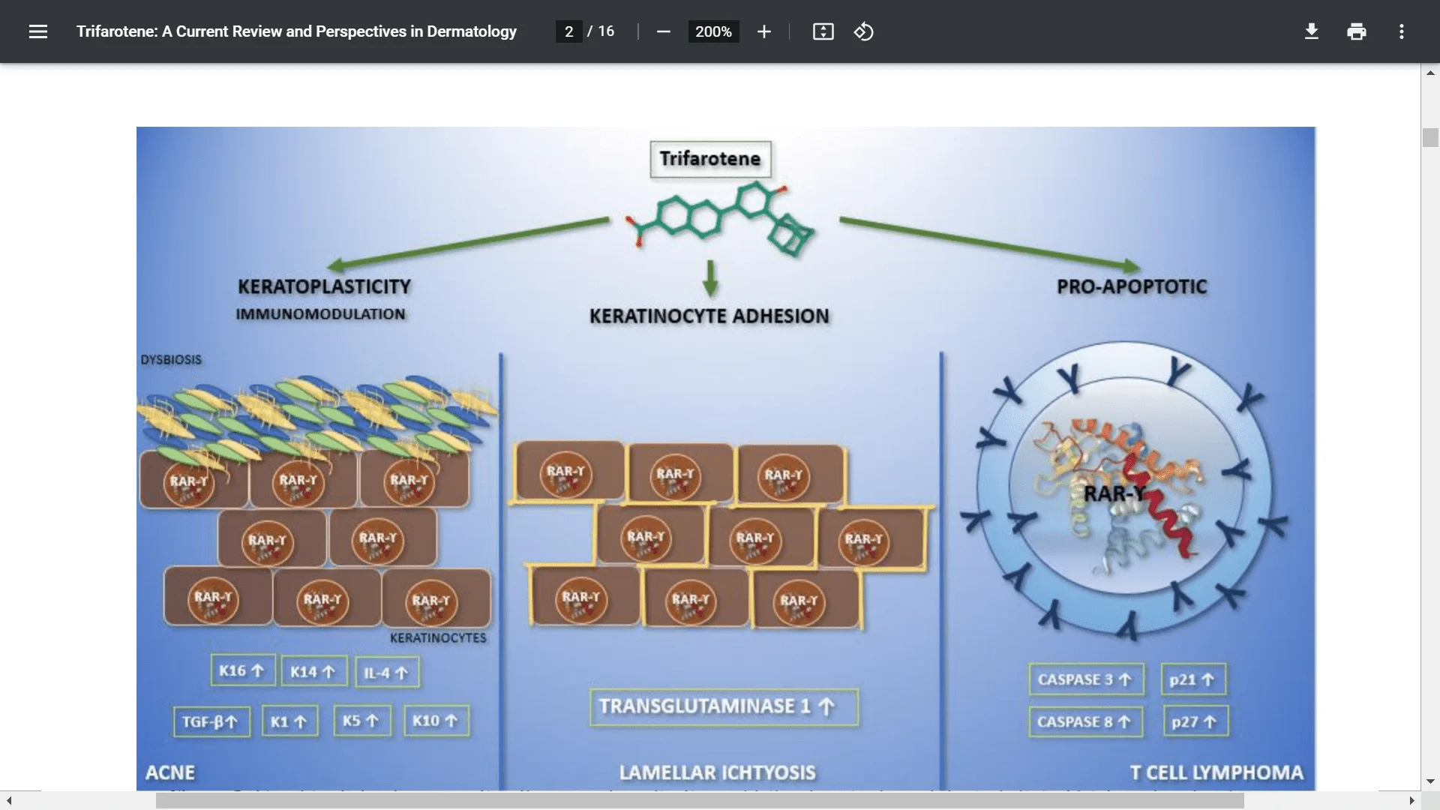Click the KERATOPLASTICITY heading
This screenshot has width=1440, height=810.
point(325,286)
